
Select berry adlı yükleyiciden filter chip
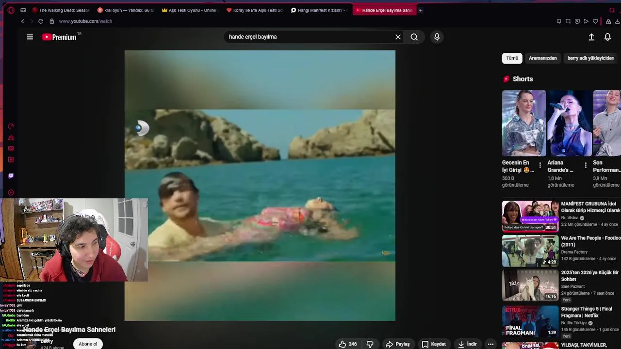click(591, 58)
